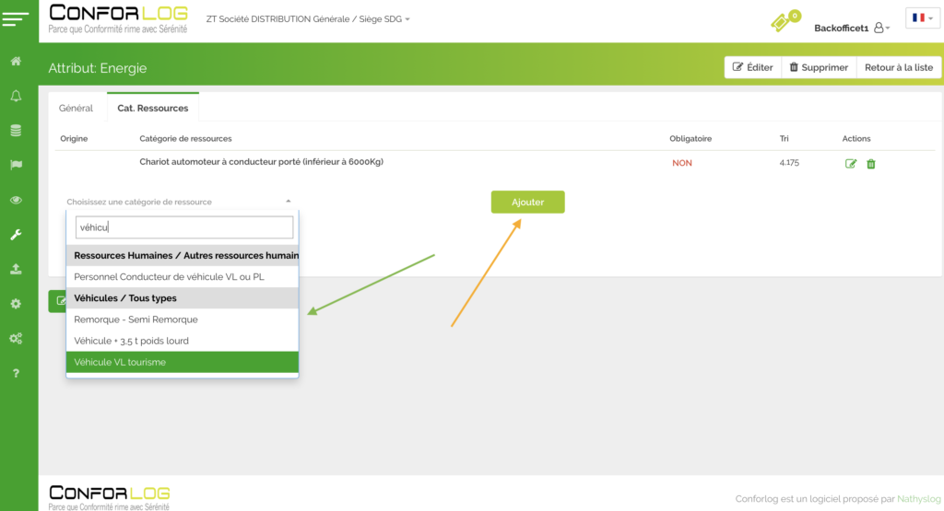Click the database stack sidebar icon
The width and height of the screenshot is (944, 511).
coord(16,131)
